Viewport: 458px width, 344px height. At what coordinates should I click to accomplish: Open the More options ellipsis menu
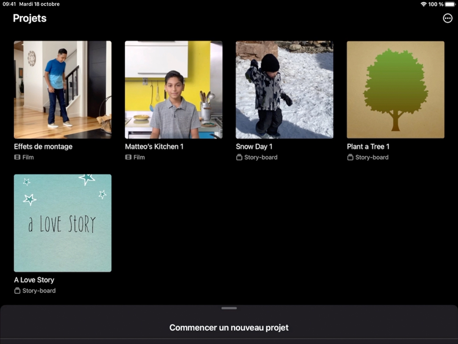(447, 18)
